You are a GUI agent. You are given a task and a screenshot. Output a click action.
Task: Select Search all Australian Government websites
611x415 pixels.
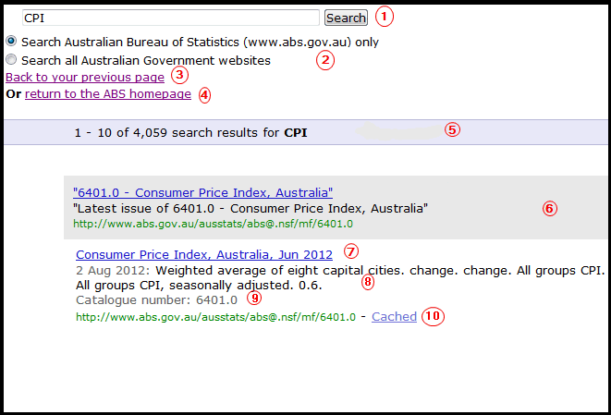[x=11, y=60]
